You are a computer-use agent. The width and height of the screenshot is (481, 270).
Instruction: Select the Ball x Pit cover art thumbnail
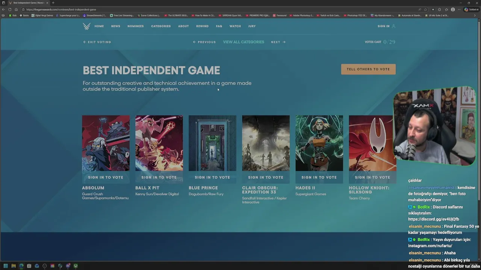coord(159,143)
